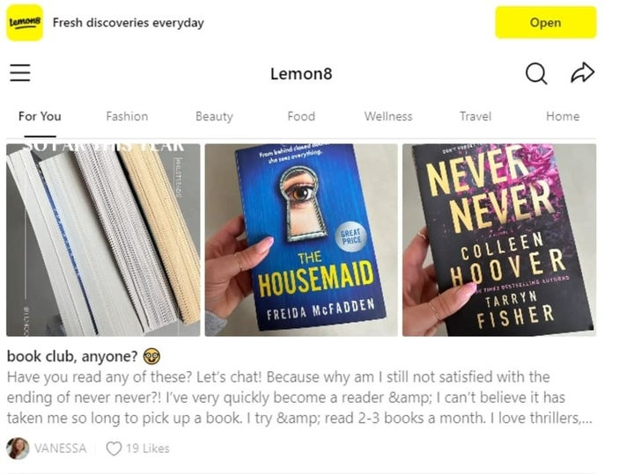The image size is (634, 474).
Task: Open VANESSA's profile avatar
Action: coord(18,448)
